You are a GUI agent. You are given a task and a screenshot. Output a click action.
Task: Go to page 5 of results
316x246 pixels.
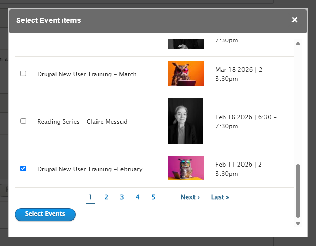click(x=153, y=197)
